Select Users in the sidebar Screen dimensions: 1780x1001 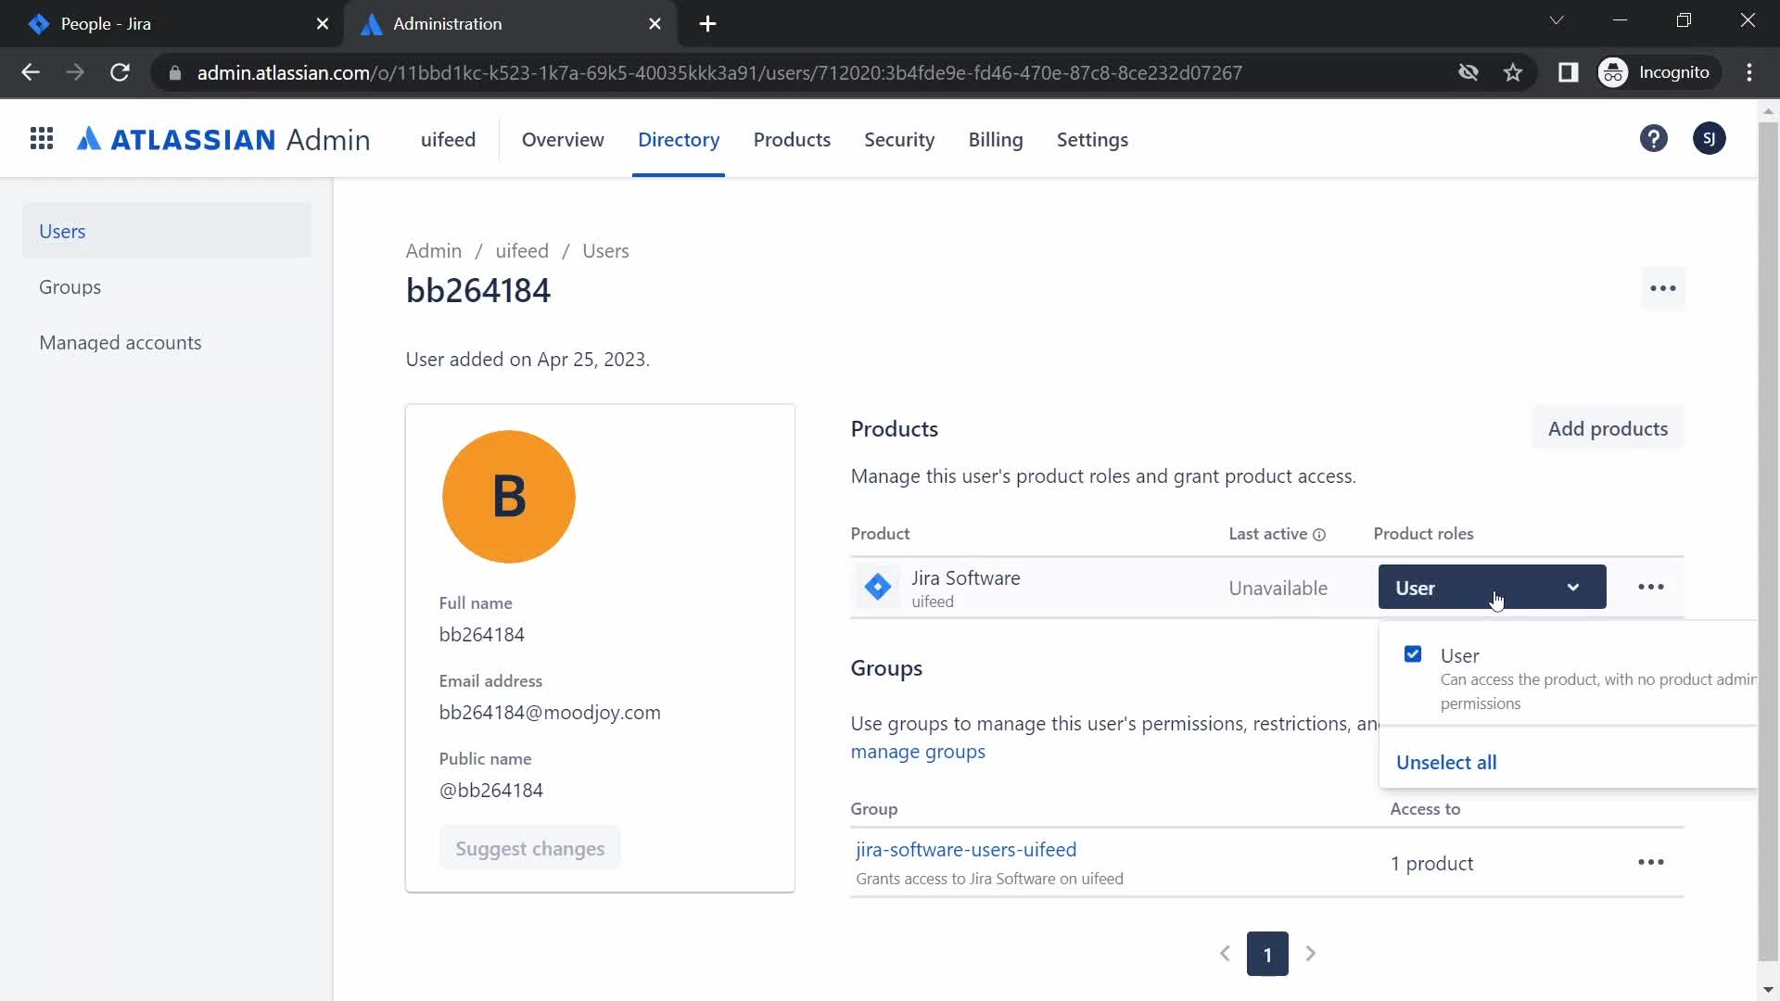tap(167, 231)
